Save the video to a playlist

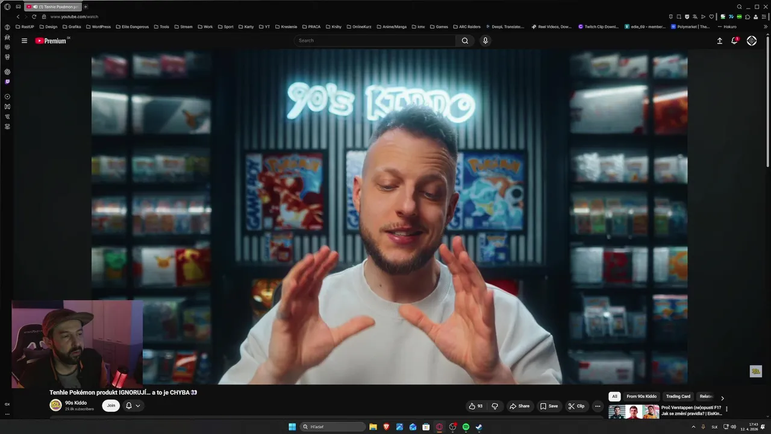[x=549, y=406]
